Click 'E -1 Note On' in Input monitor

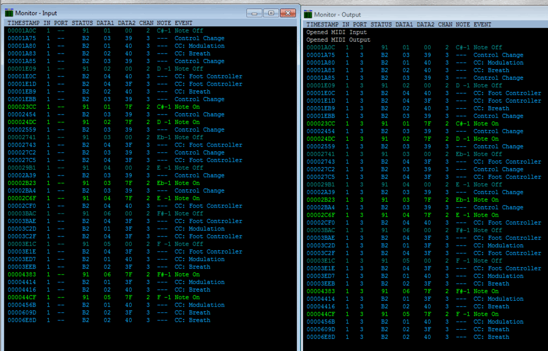coord(178,199)
